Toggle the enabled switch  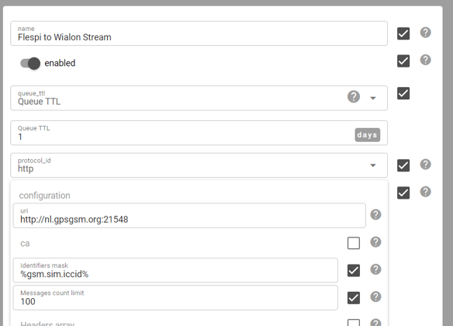[30, 64]
